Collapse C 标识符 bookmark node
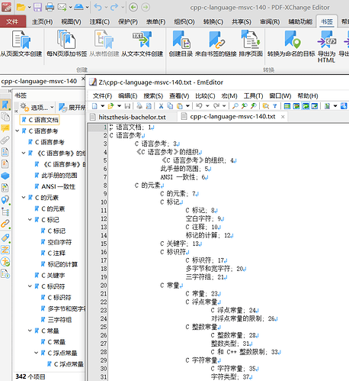This screenshot has width=349, height=381. (x=30, y=286)
